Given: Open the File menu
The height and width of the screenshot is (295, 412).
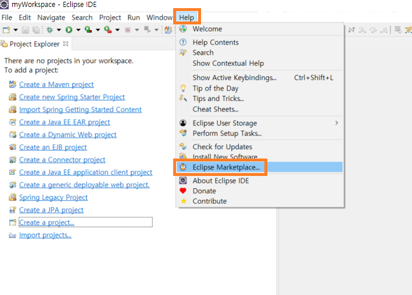Looking at the screenshot, I should [7, 17].
